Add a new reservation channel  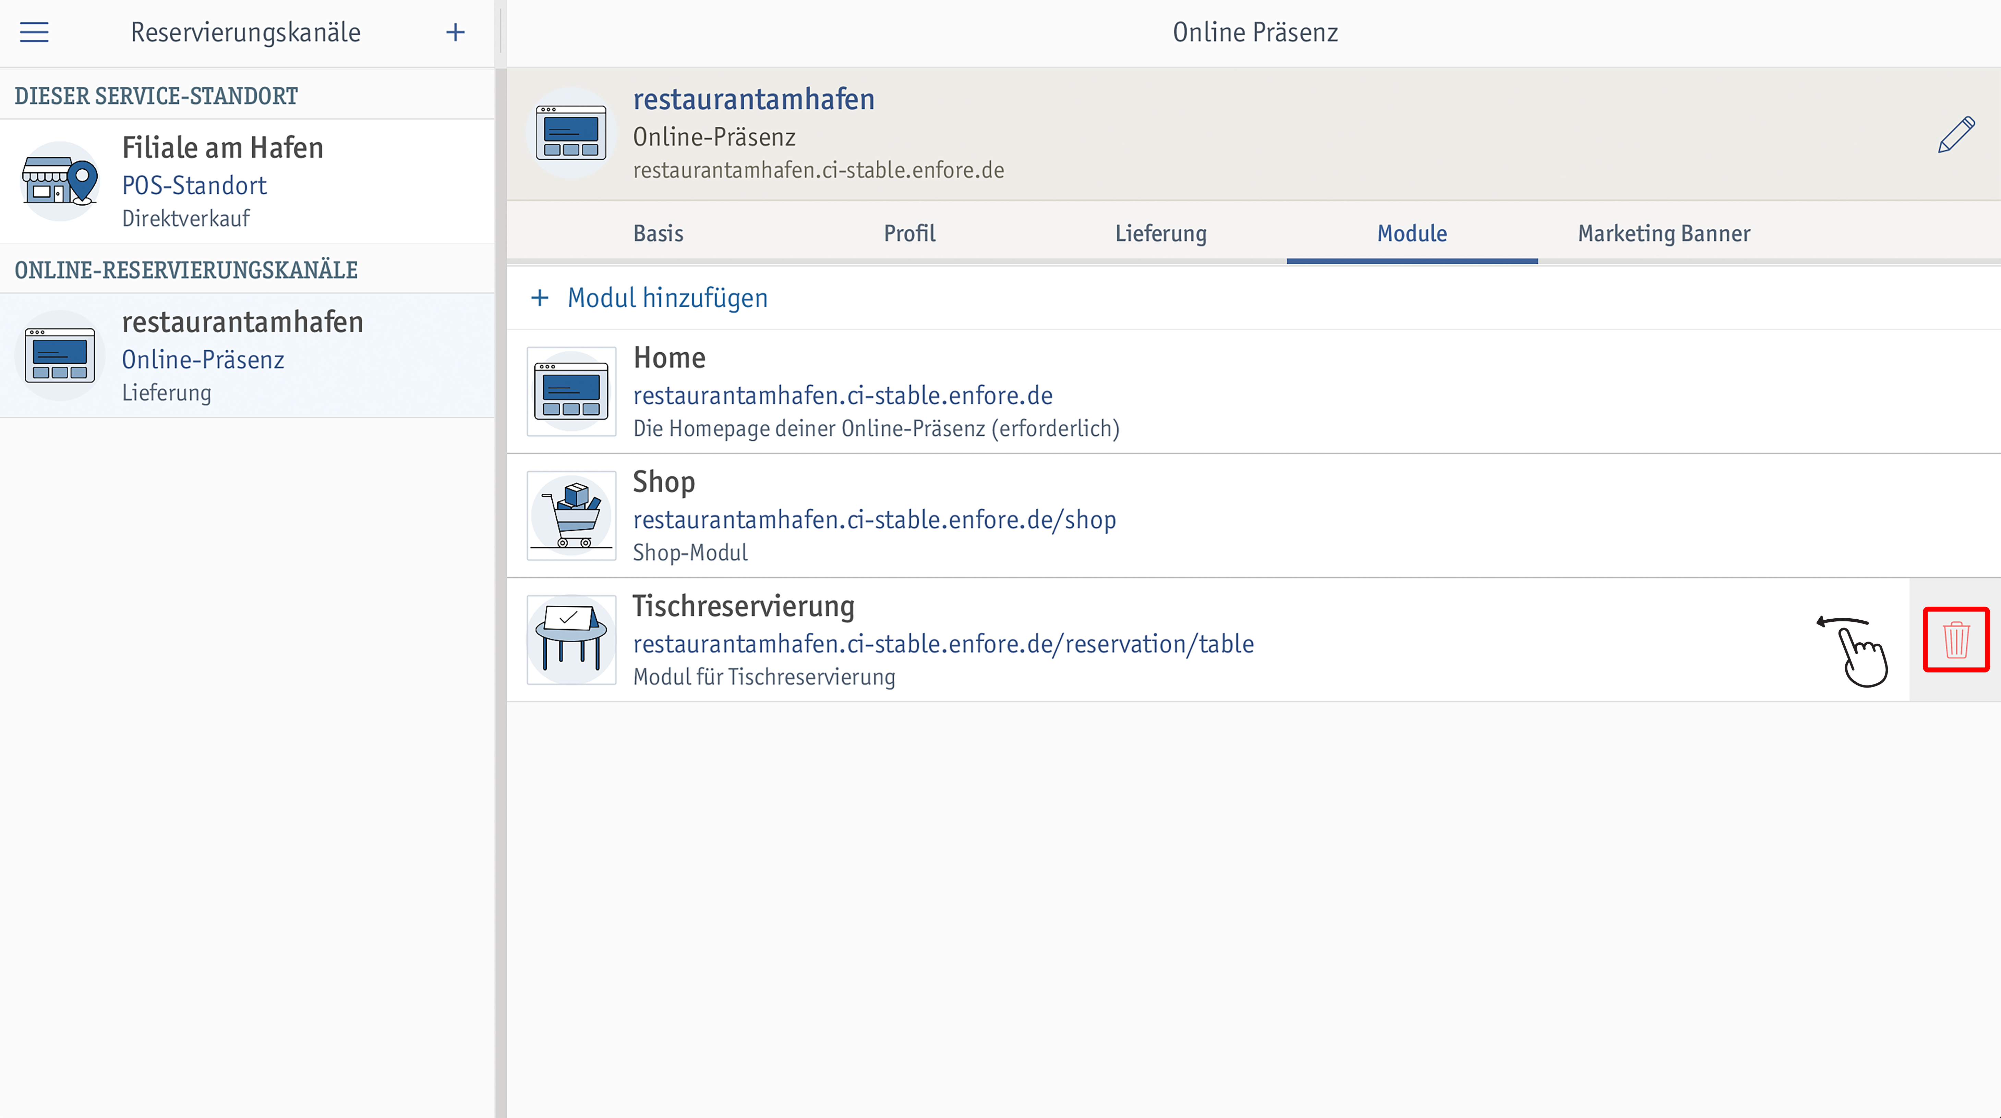coord(455,32)
